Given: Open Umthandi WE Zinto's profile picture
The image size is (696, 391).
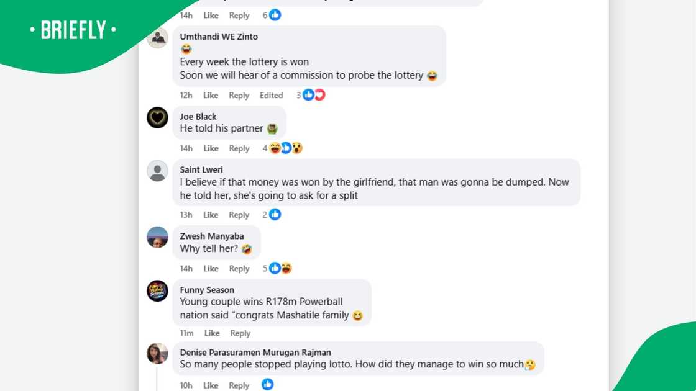Looking at the screenshot, I should tap(158, 38).
